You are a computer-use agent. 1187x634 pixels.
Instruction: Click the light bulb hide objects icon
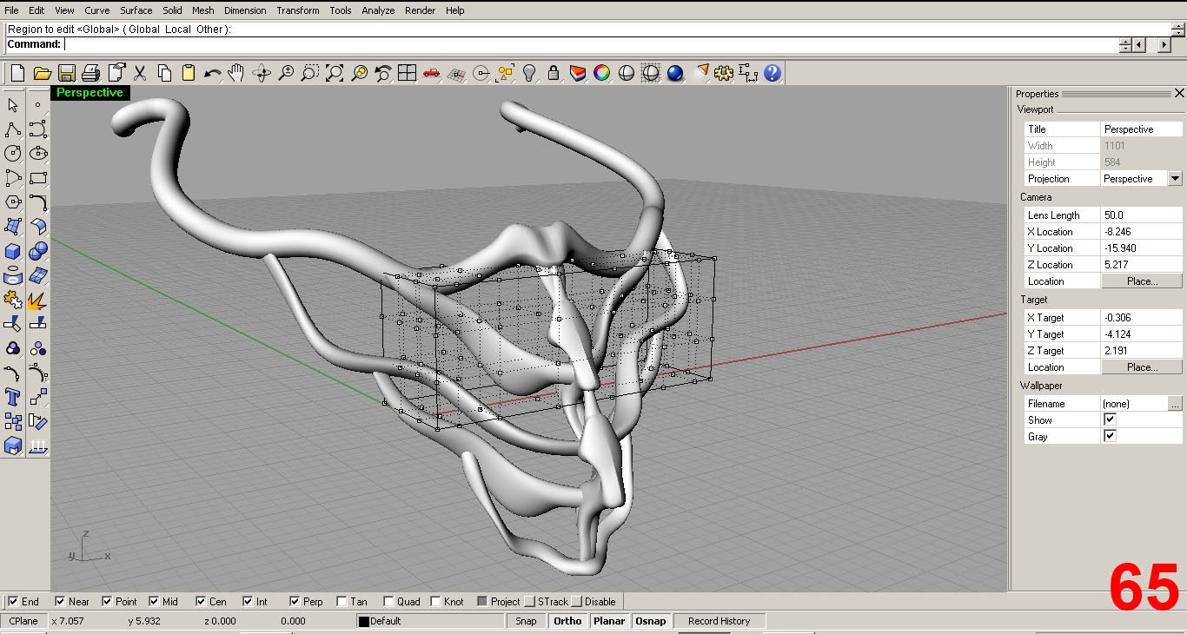(x=529, y=73)
